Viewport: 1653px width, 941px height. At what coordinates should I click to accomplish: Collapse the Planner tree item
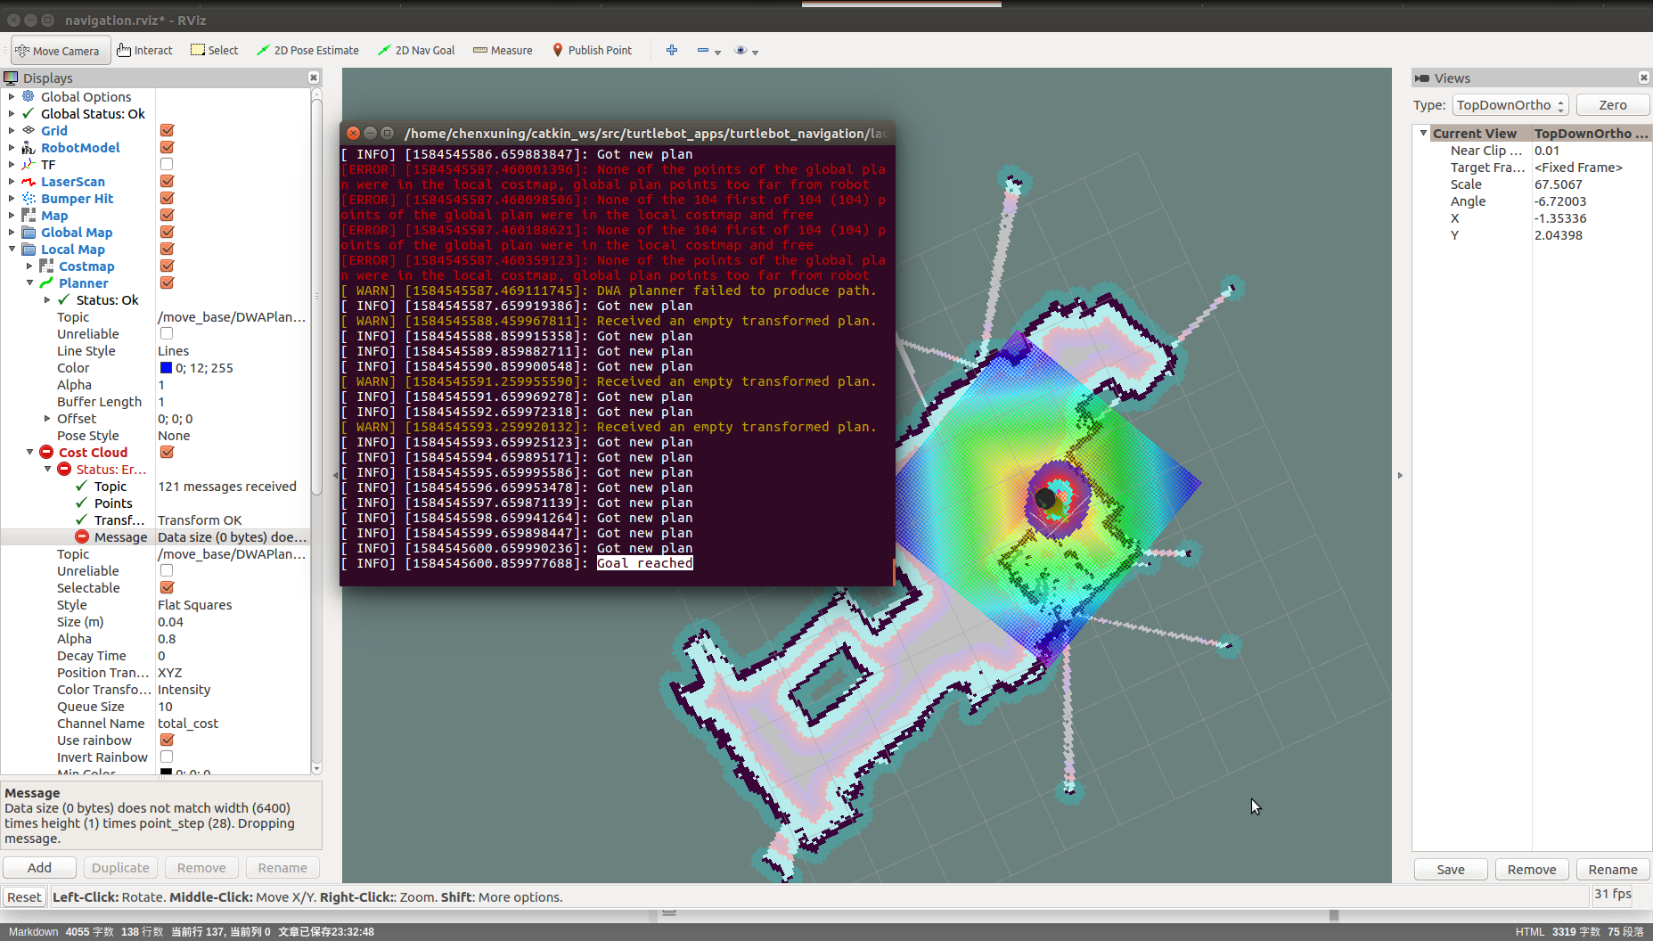29,282
